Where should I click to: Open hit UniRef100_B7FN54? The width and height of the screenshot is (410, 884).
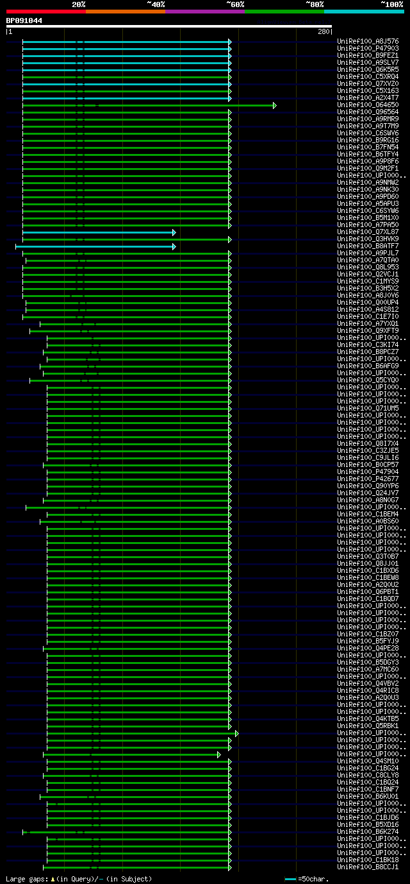click(x=368, y=148)
